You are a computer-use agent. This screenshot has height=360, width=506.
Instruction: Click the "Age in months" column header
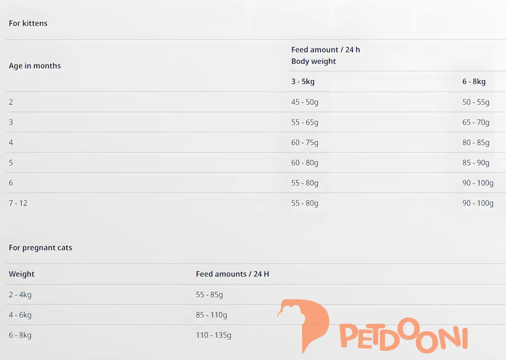click(x=35, y=66)
